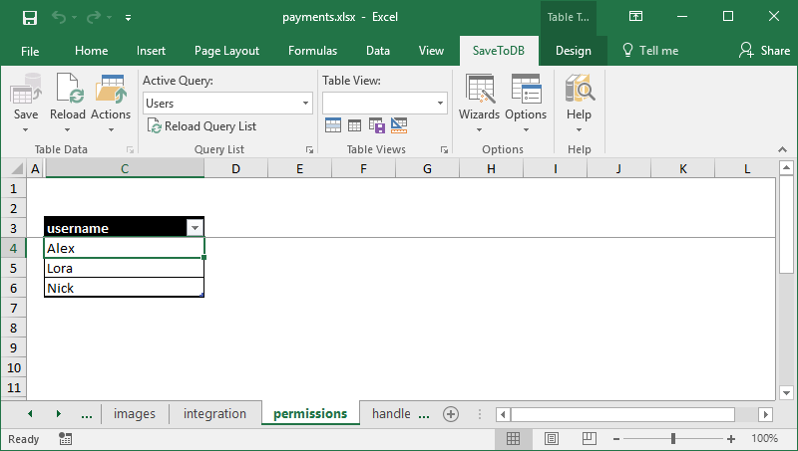Click the zoom slider handle
The width and height of the screenshot is (798, 451).
coord(673,439)
